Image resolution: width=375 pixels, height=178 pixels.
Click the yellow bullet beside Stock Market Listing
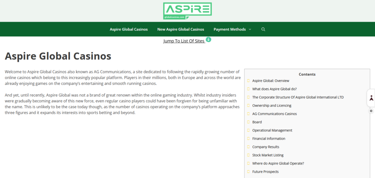(248, 155)
